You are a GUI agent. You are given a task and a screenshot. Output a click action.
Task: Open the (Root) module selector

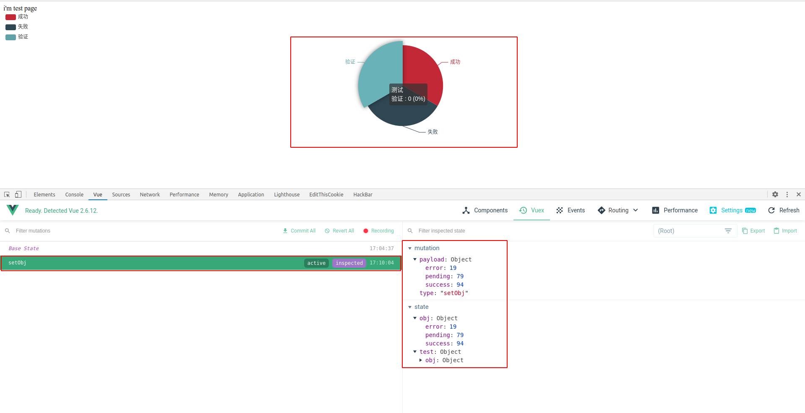point(695,231)
